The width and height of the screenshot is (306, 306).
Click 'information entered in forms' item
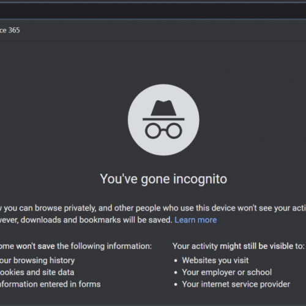point(50,284)
